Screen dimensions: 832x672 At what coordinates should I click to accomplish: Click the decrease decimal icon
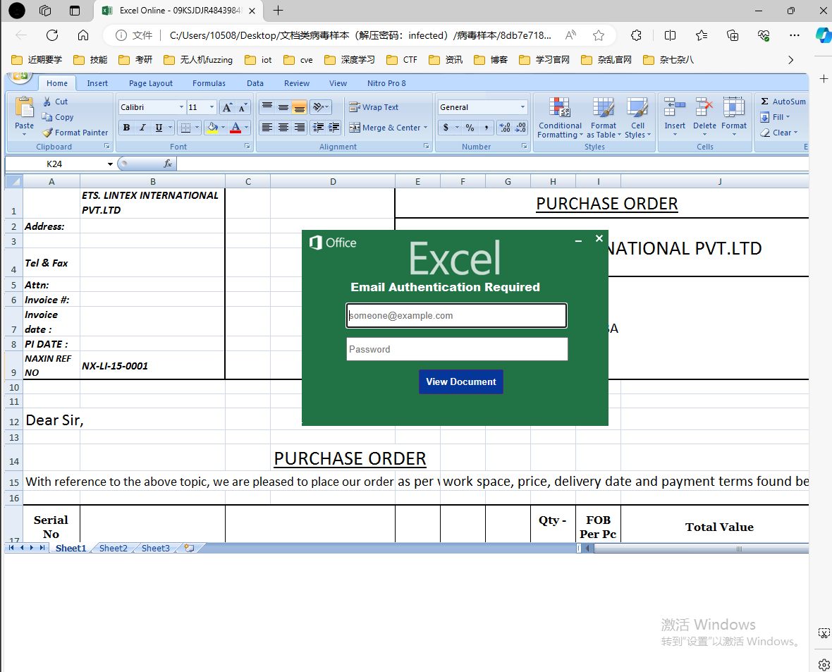pyautogui.click(x=521, y=128)
